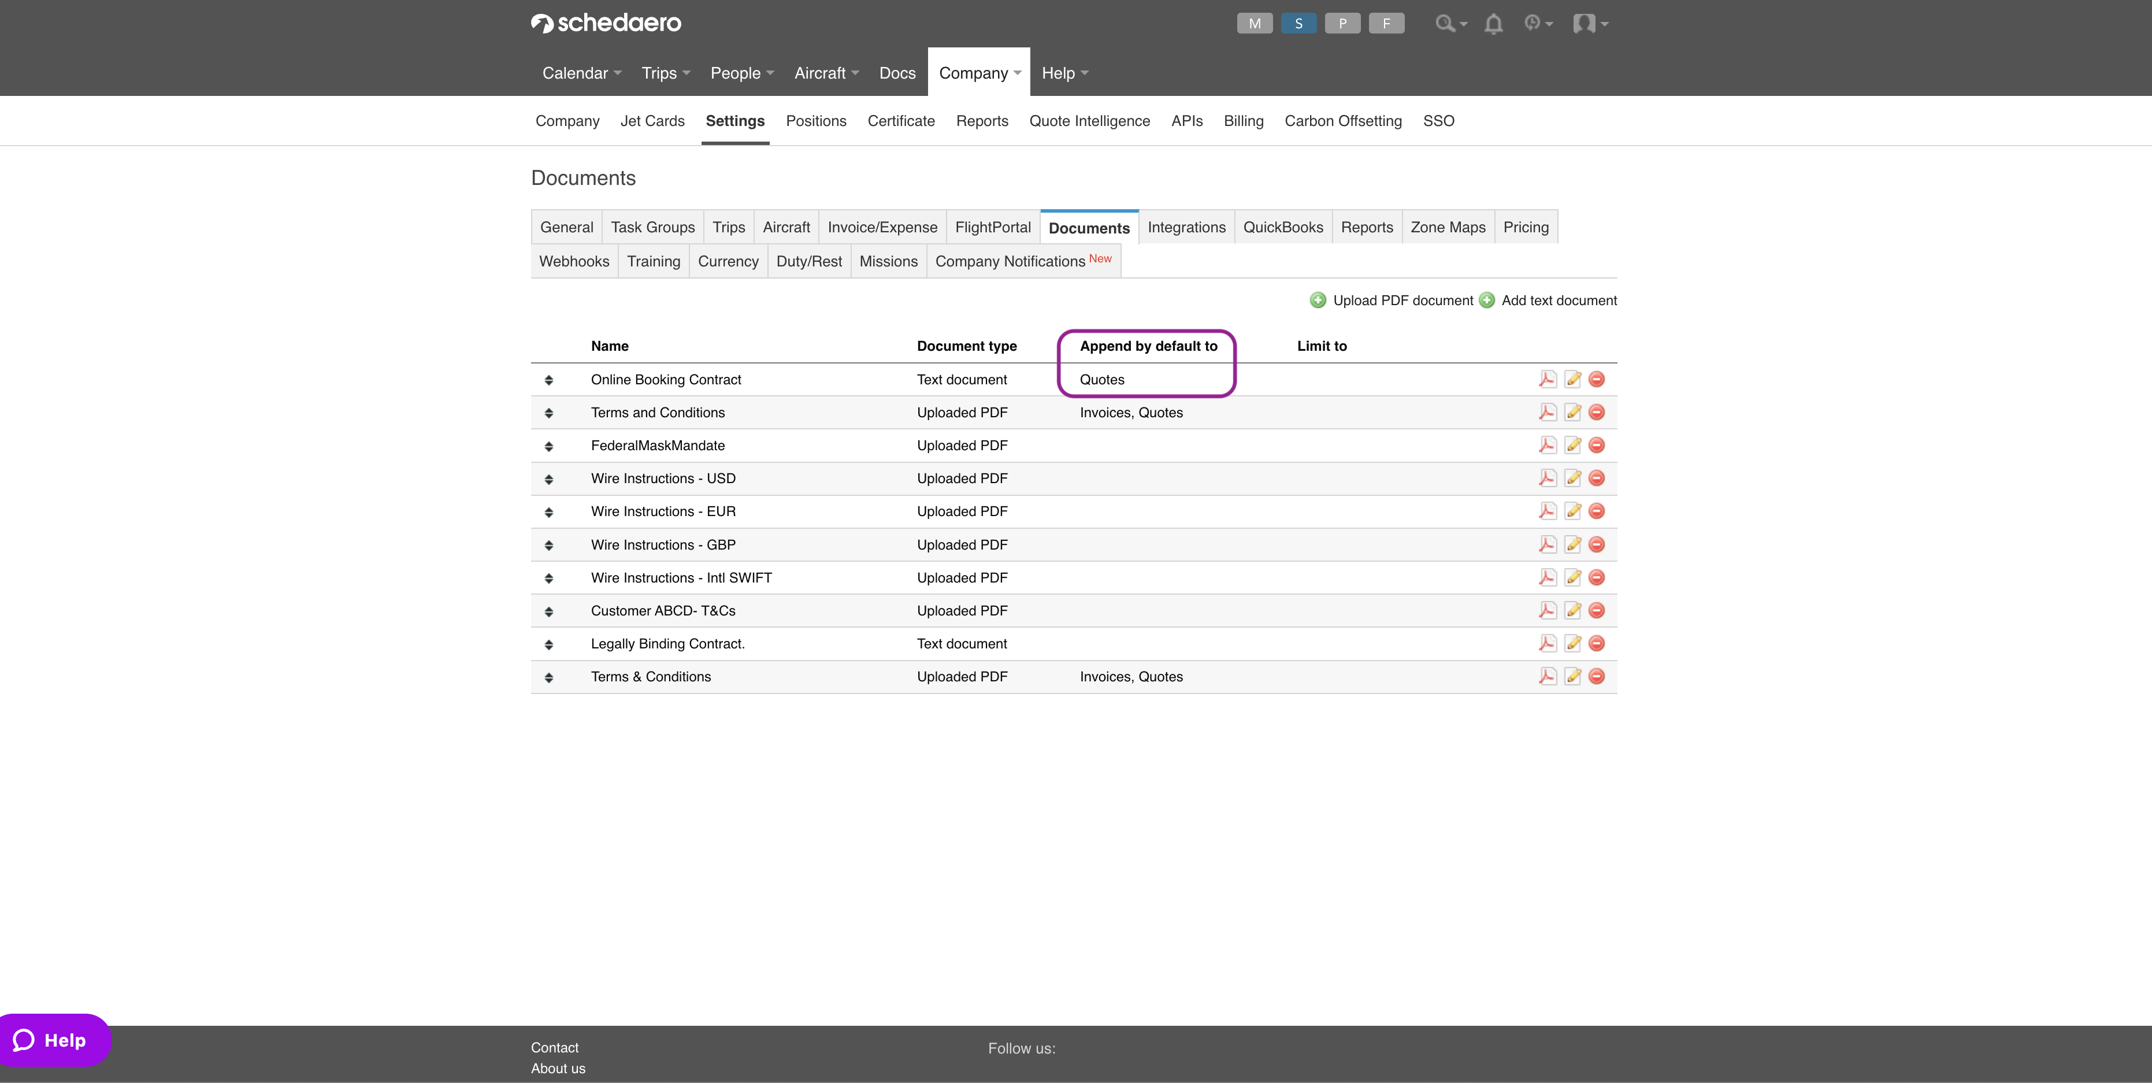Open the QuickBooks tab
The width and height of the screenshot is (2152, 1083).
[1283, 227]
